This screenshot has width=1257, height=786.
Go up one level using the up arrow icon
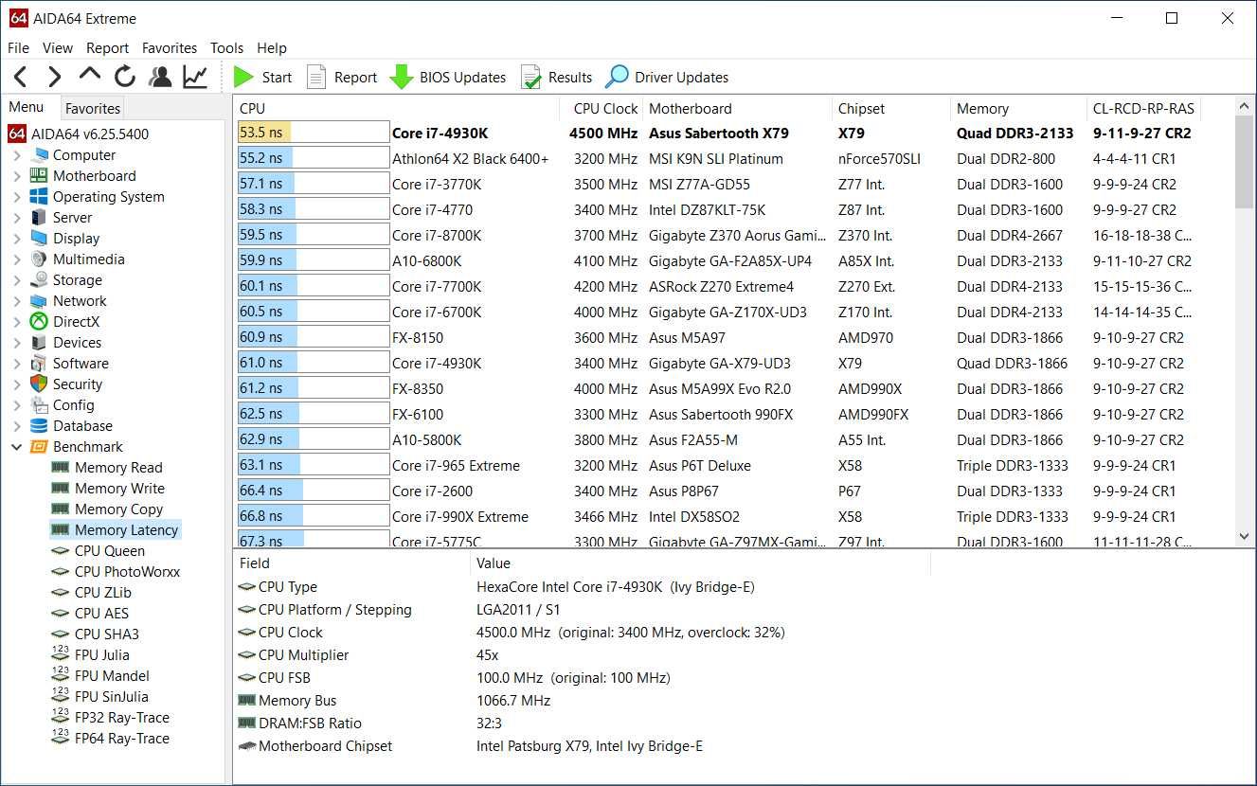90,75
